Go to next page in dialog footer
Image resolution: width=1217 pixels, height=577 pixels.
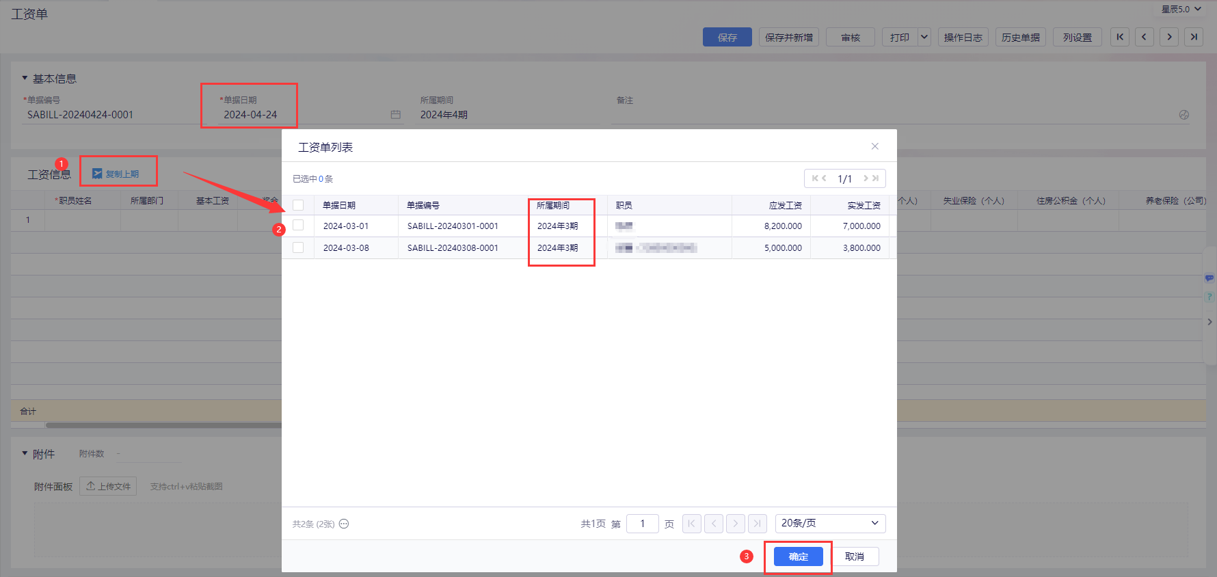tap(735, 524)
